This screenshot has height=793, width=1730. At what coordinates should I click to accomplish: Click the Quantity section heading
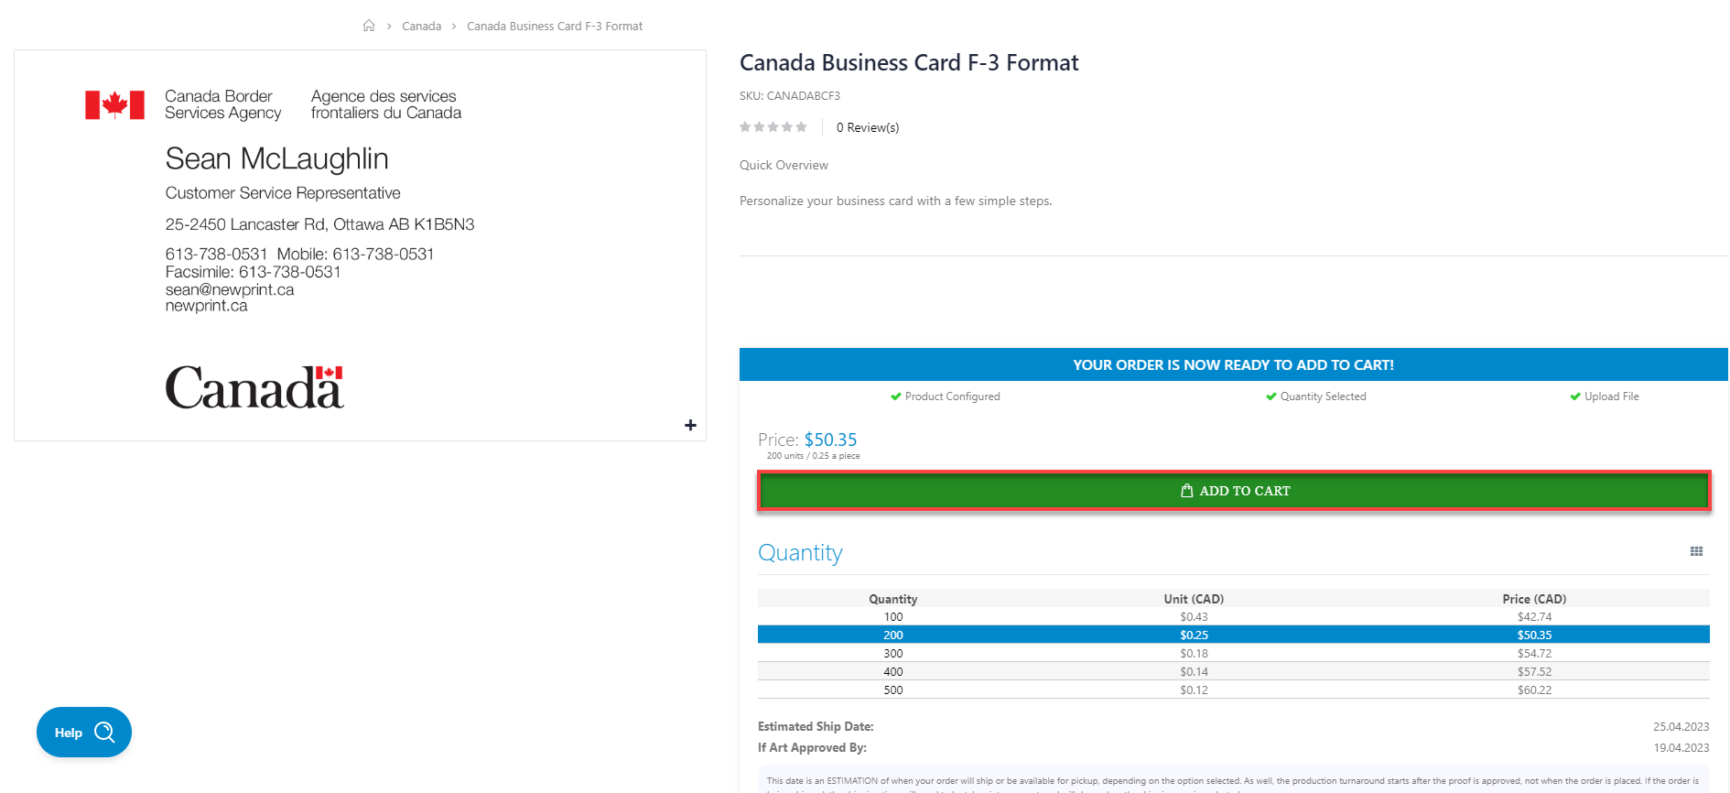[800, 553]
